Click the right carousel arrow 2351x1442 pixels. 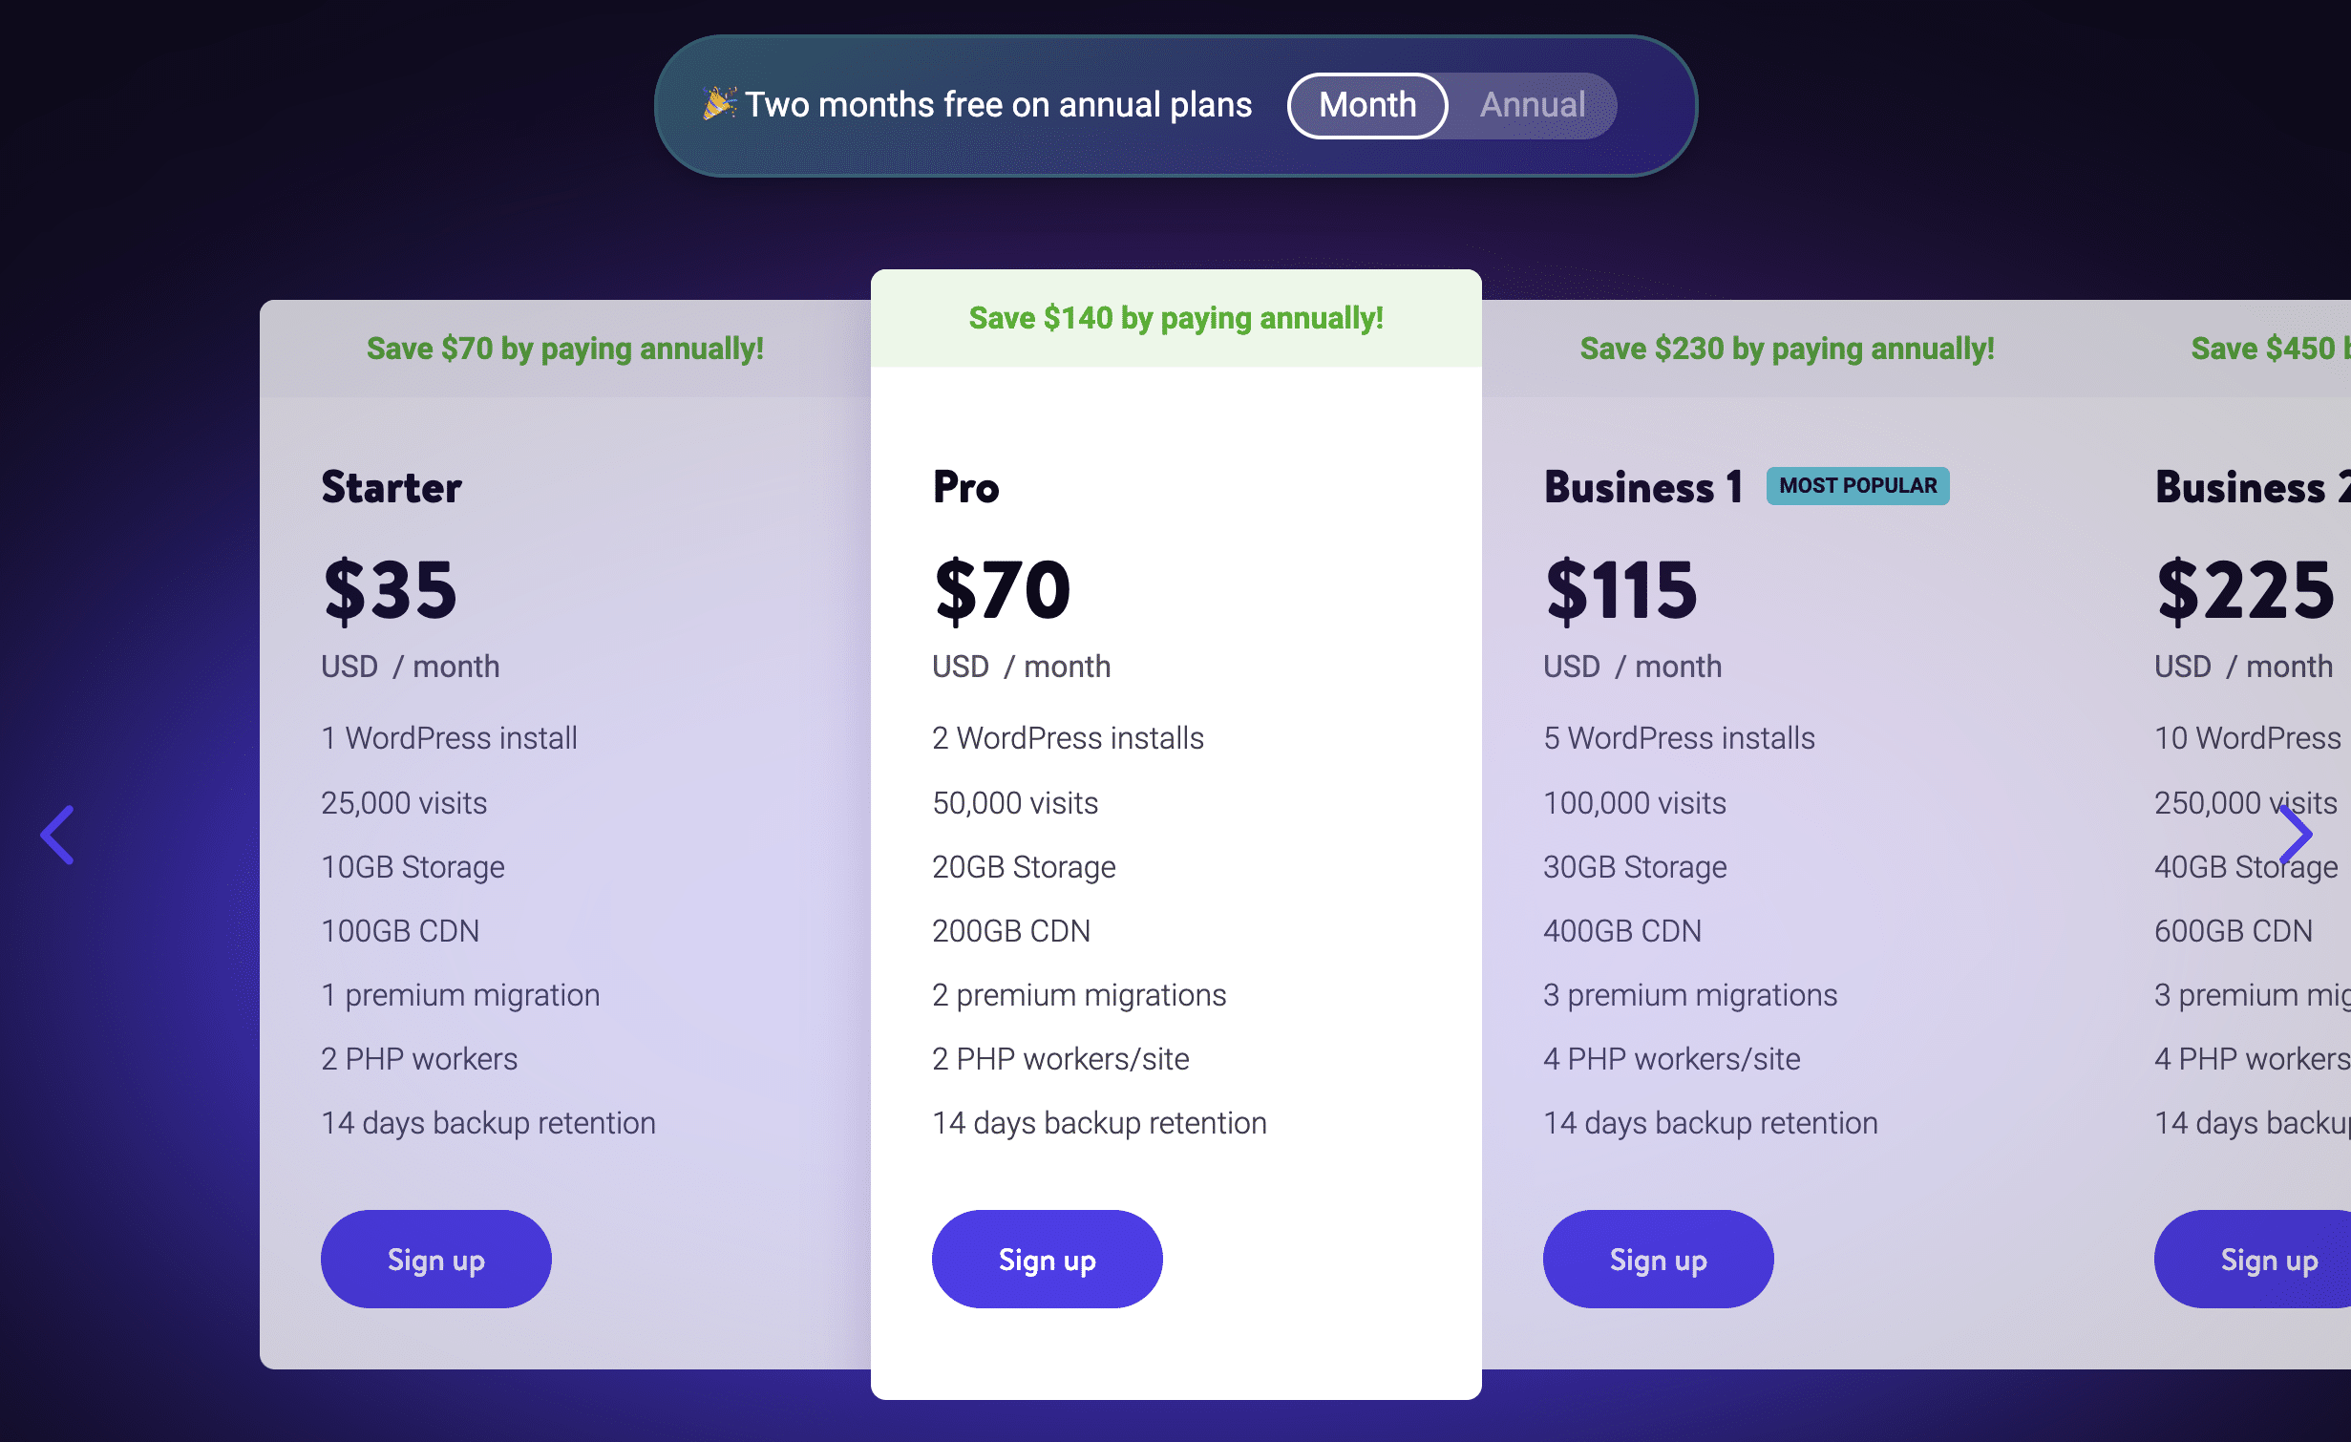[2295, 835]
